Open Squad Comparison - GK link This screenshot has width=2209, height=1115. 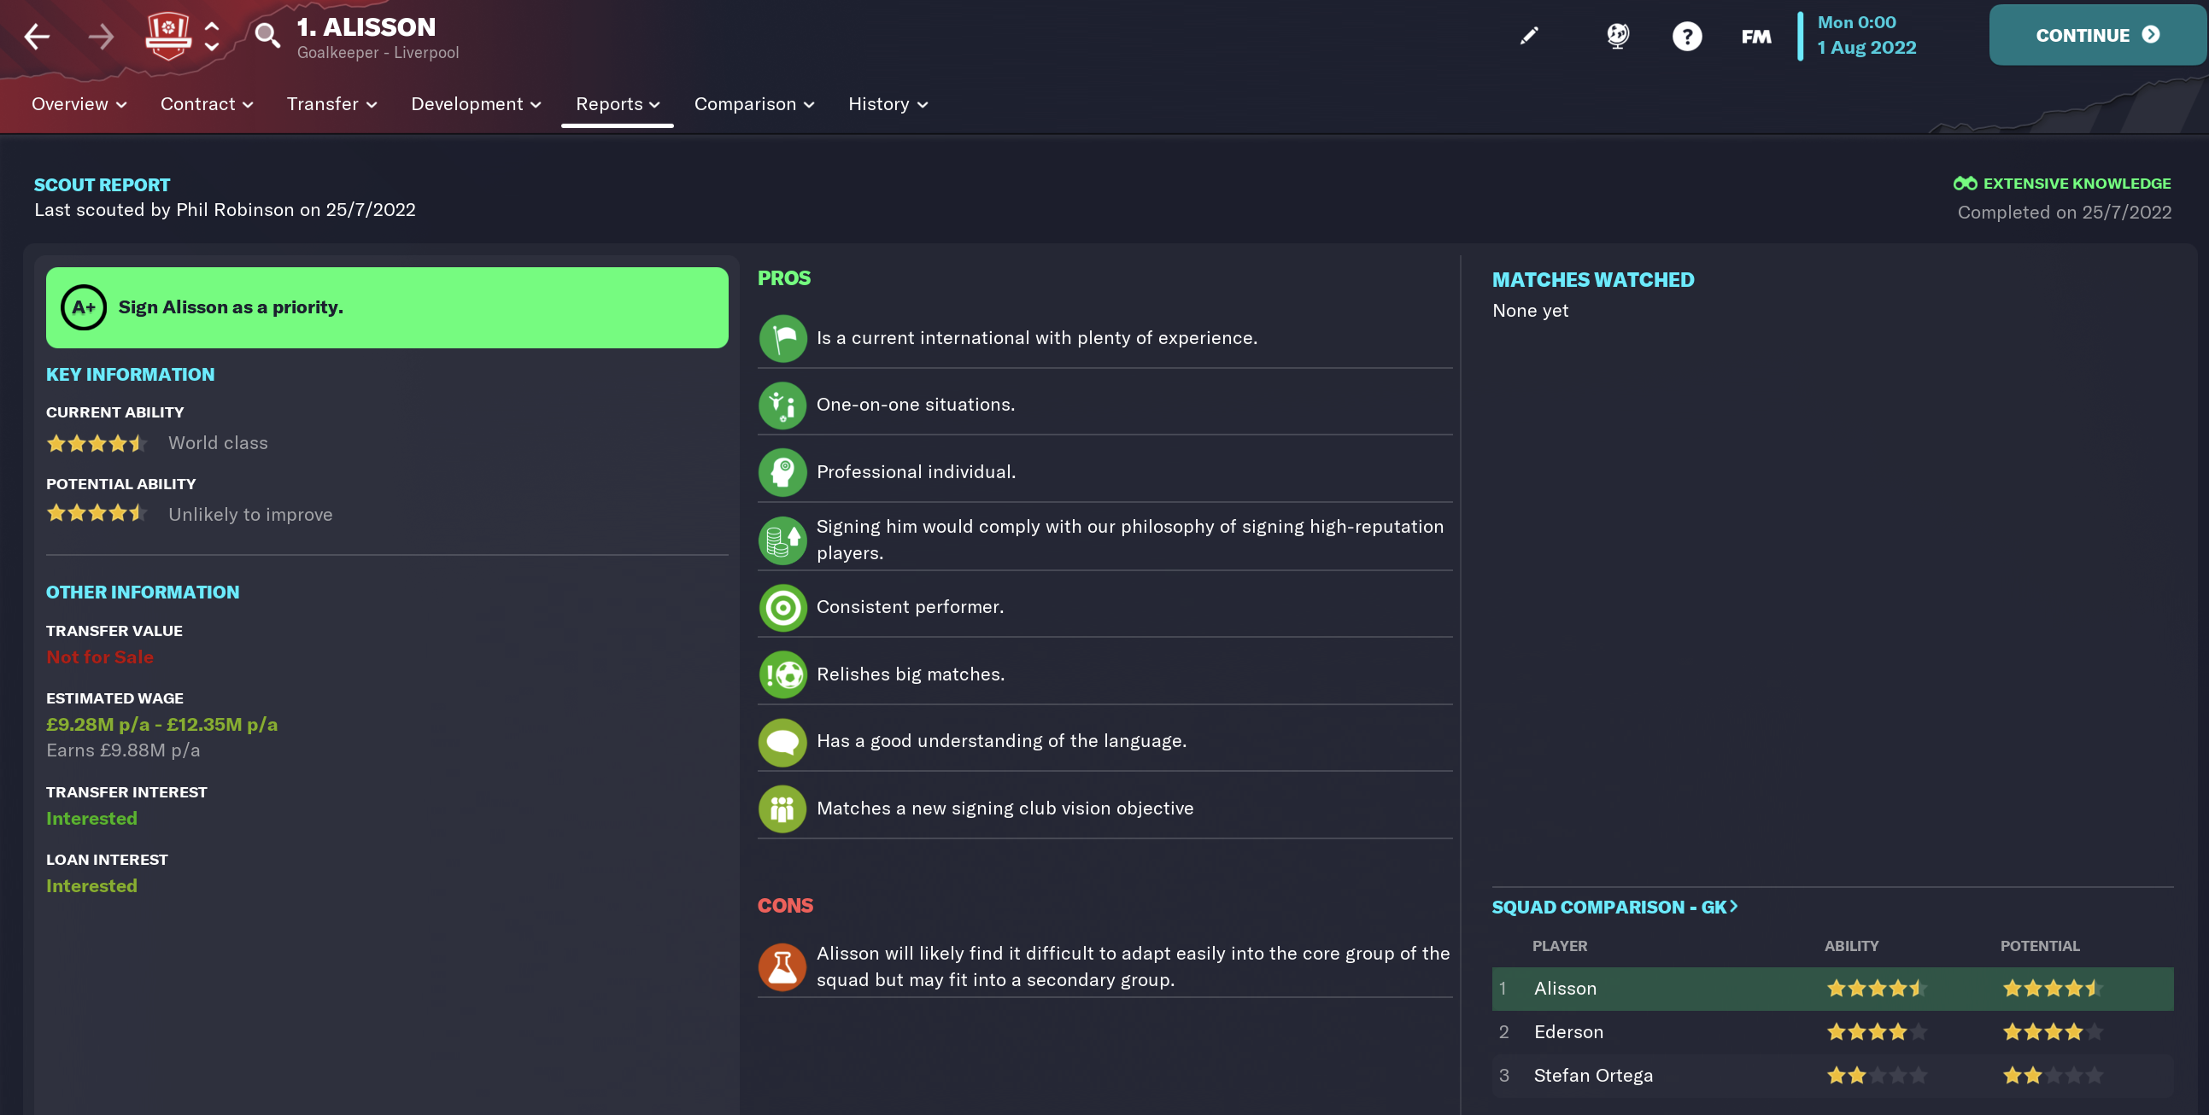[1614, 907]
